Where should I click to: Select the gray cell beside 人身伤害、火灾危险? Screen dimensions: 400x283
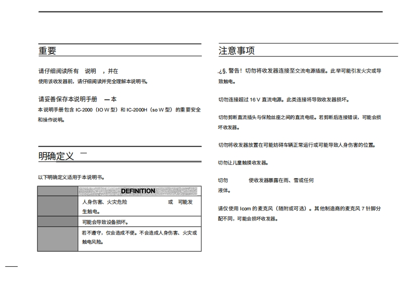coord(58,206)
